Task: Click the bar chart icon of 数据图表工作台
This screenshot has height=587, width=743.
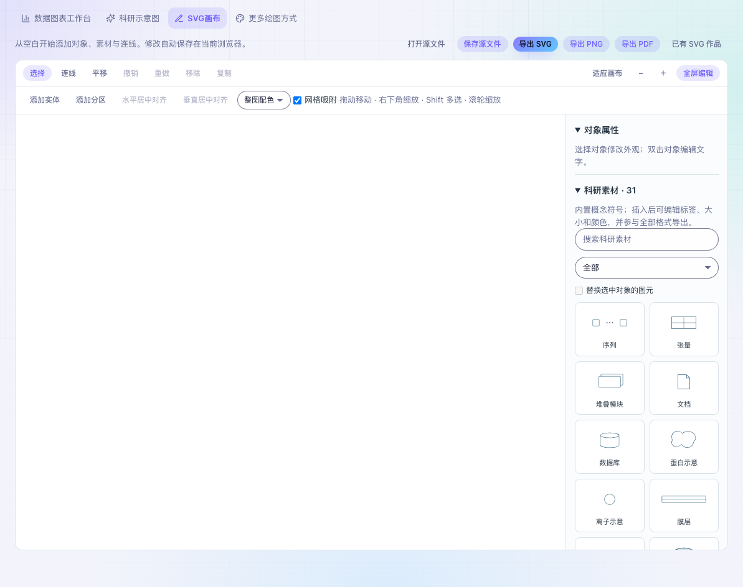Action: point(26,19)
